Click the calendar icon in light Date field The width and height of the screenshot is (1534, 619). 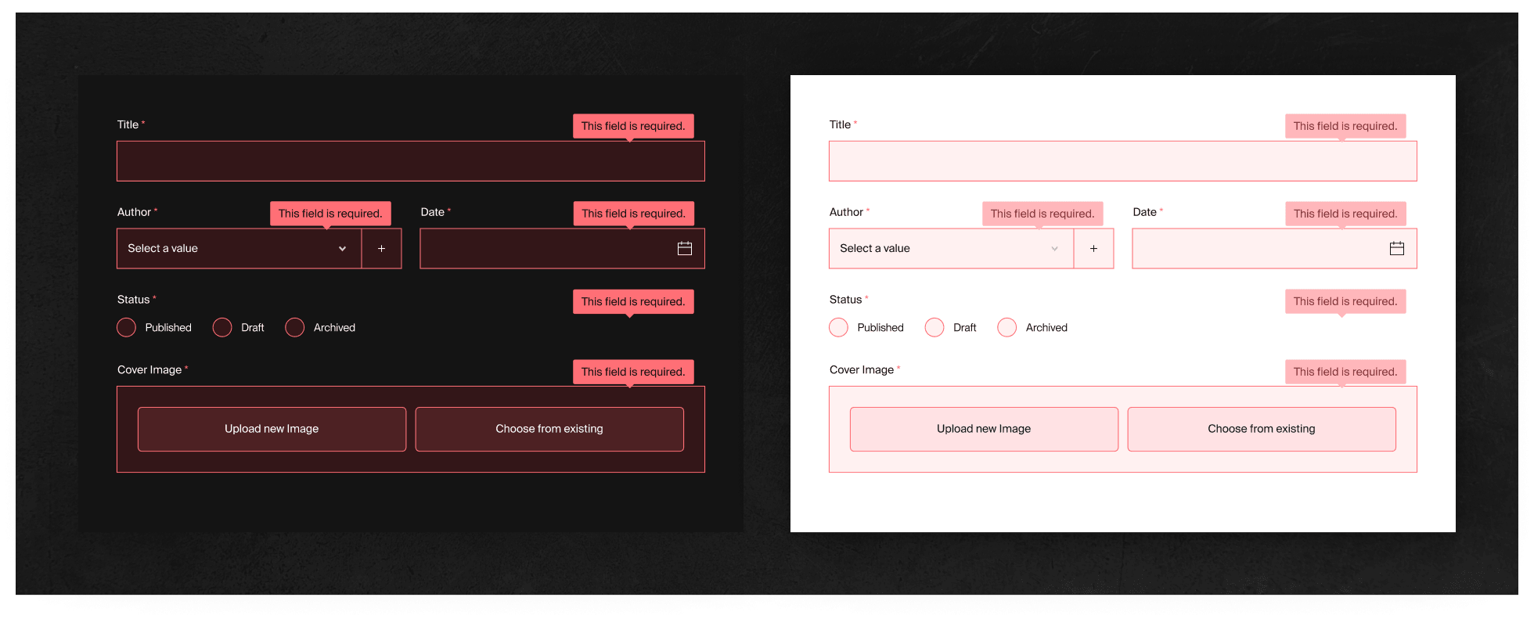point(1397,248)
